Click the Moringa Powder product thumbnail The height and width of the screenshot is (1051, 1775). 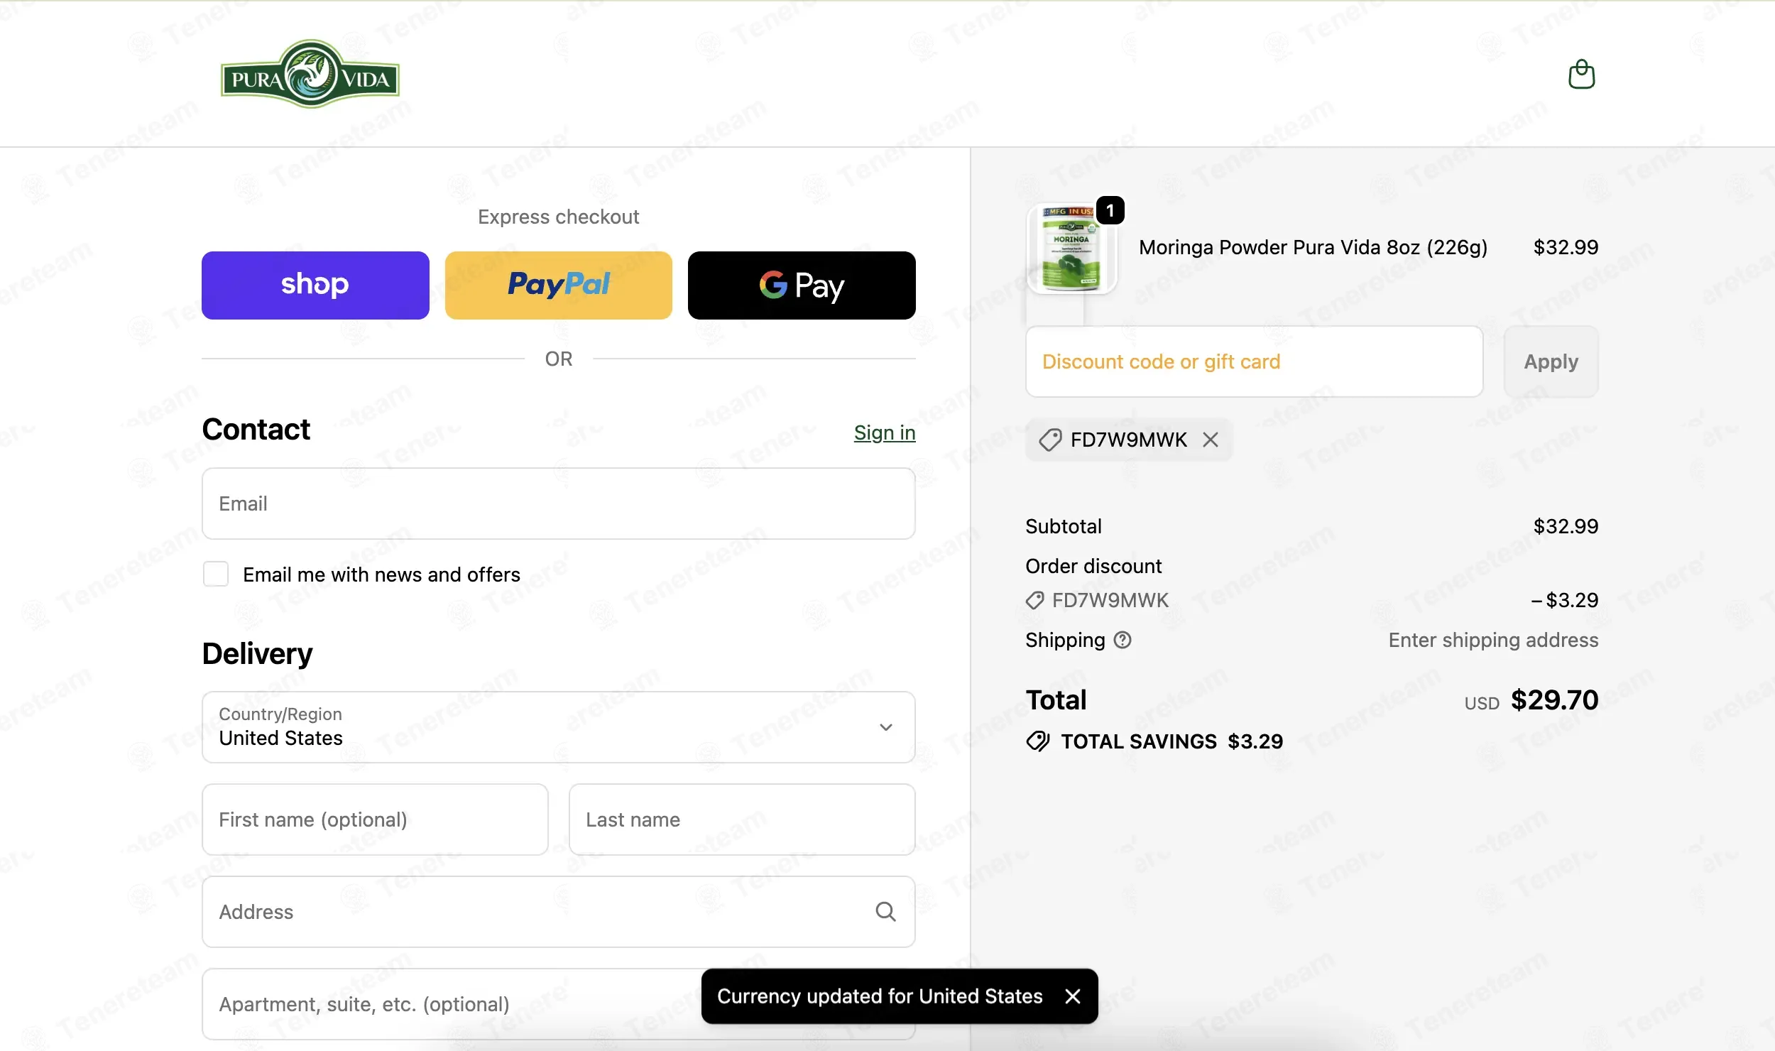pyautogui.click(x=1071, y=249)
